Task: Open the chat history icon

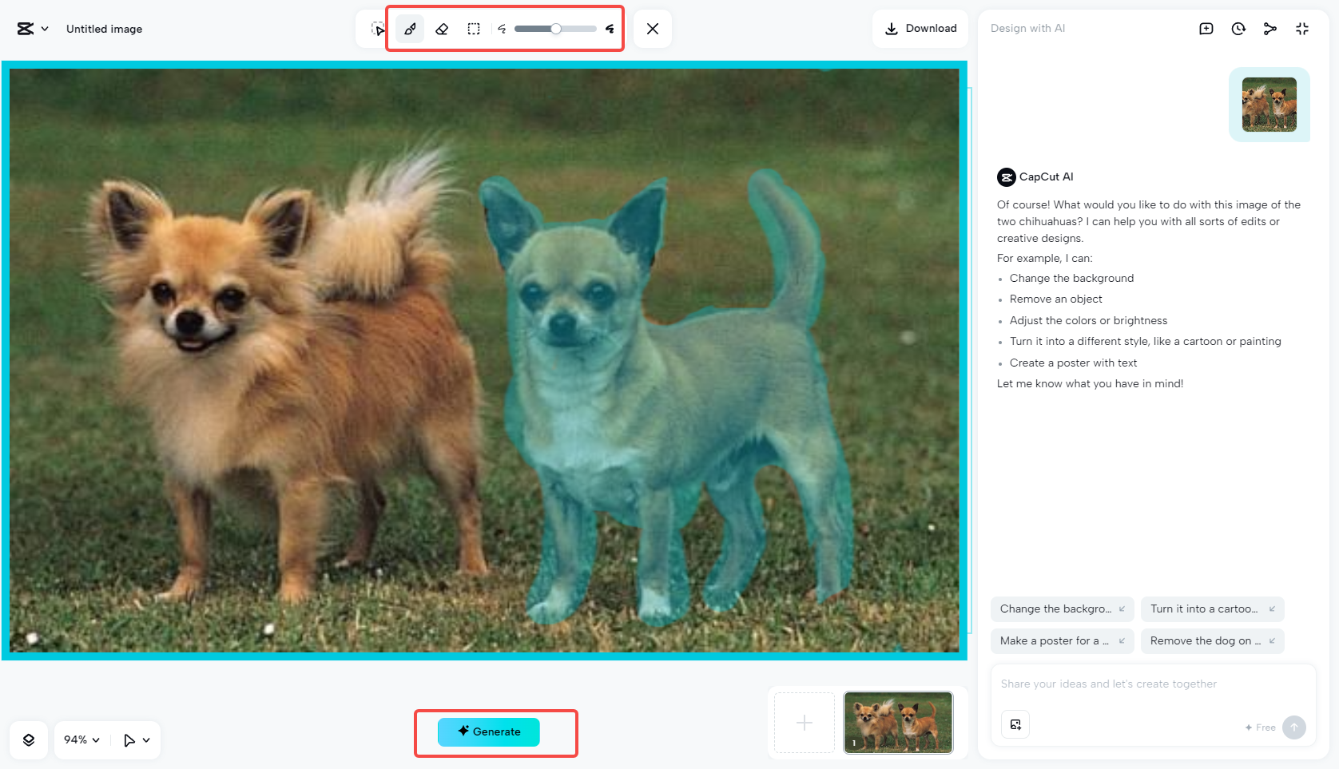Action: pyautogui.click(x=1238, y=29)
